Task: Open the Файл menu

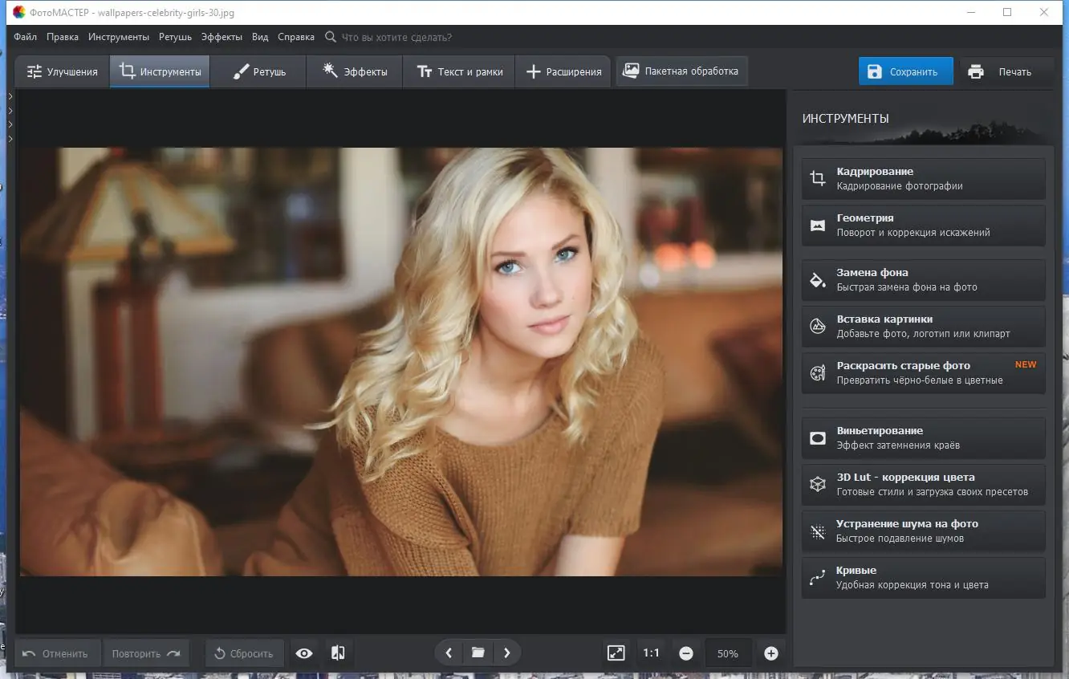Action: [x=24, y=36]
